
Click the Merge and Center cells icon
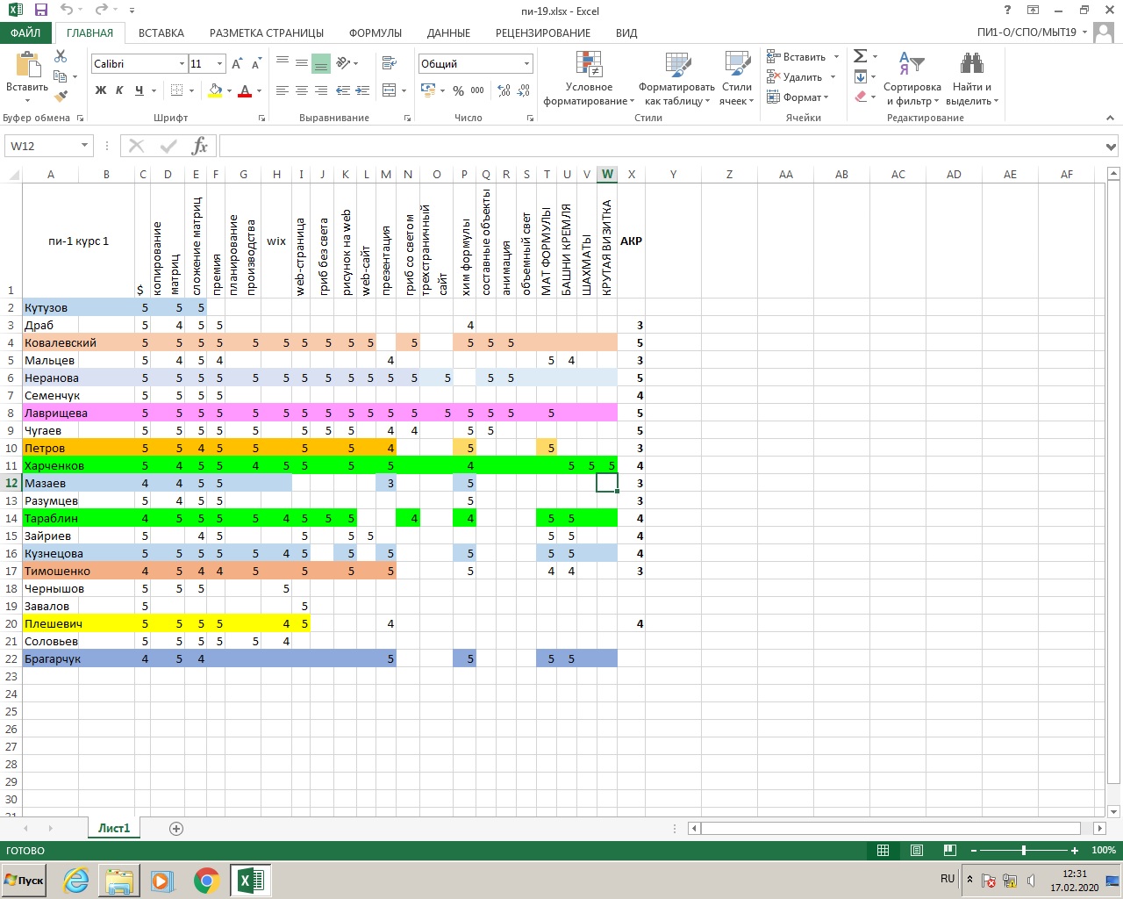(x=390, y=90)
